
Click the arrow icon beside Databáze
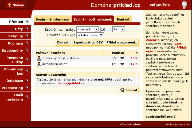(x=27, y=81)
